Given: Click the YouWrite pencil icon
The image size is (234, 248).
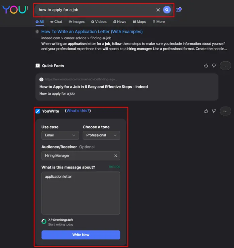Looking at the screenshot, I should click(38, 111).
